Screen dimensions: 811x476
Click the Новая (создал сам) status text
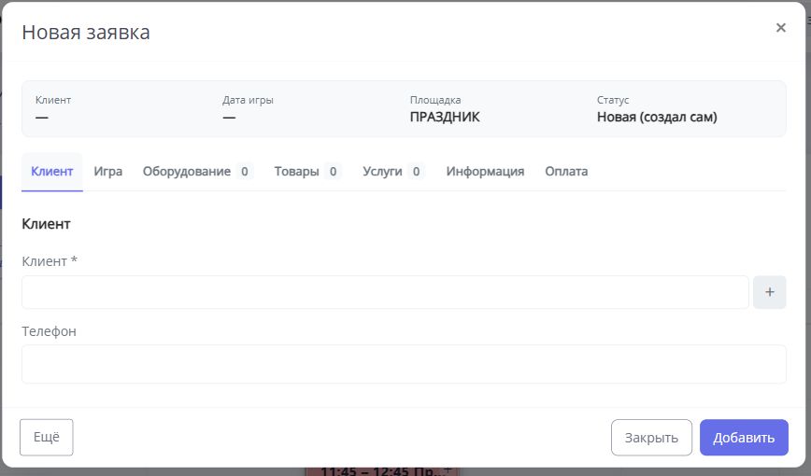(x=657, y=118)
